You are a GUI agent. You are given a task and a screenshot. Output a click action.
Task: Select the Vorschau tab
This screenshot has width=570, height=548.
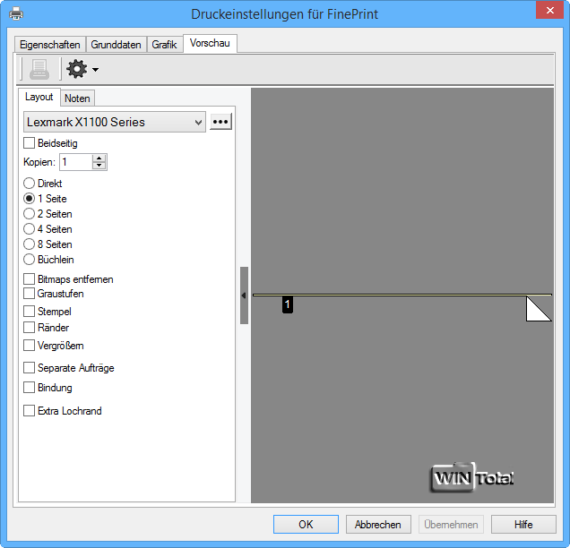coord(210,43)
